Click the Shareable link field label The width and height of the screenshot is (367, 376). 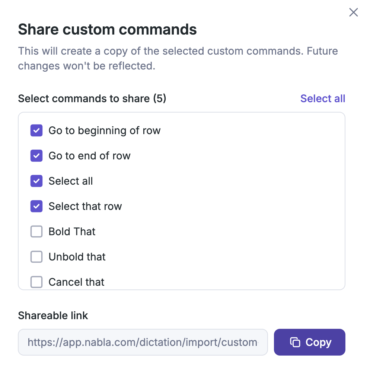(53, 315)
